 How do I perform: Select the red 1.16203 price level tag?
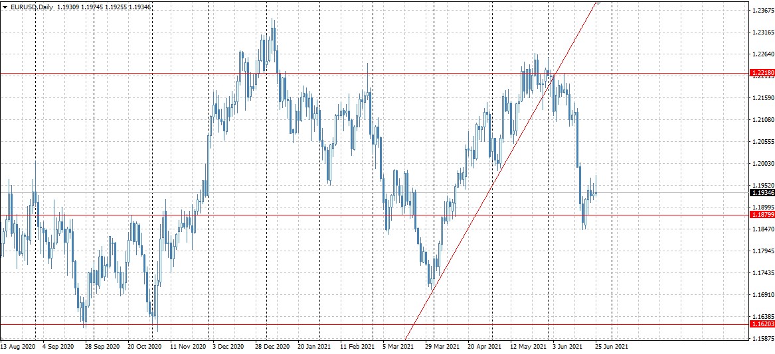tap(762, 324)
